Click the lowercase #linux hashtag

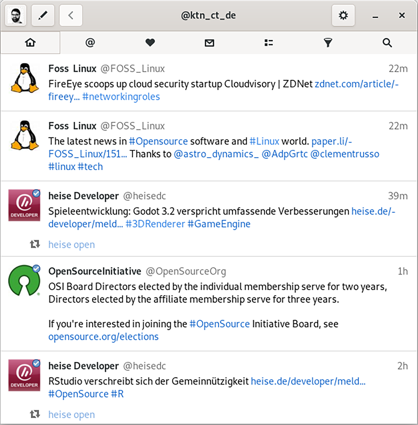pos(62,167)
